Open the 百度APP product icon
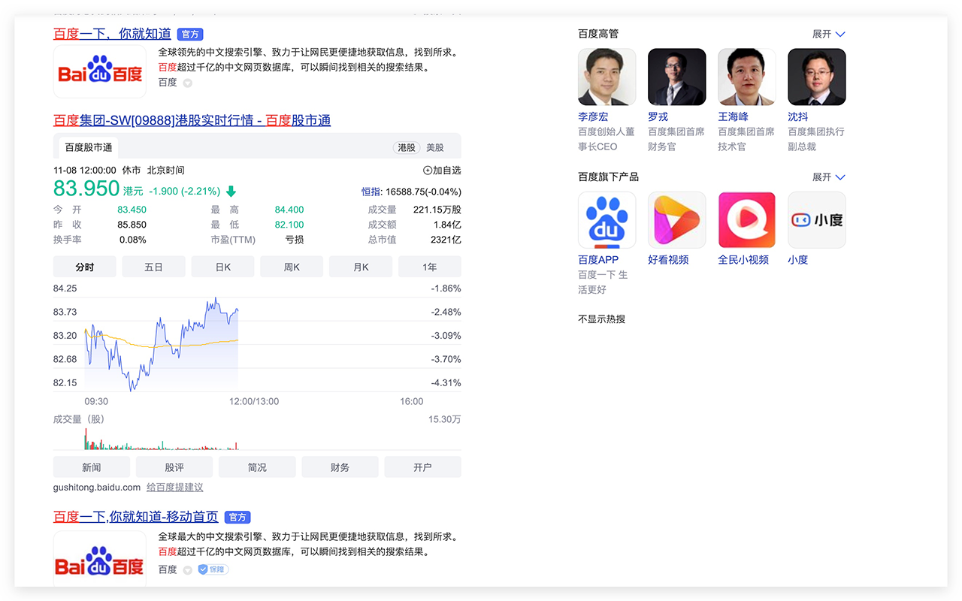Screen dimensions: 962x601 607,219
